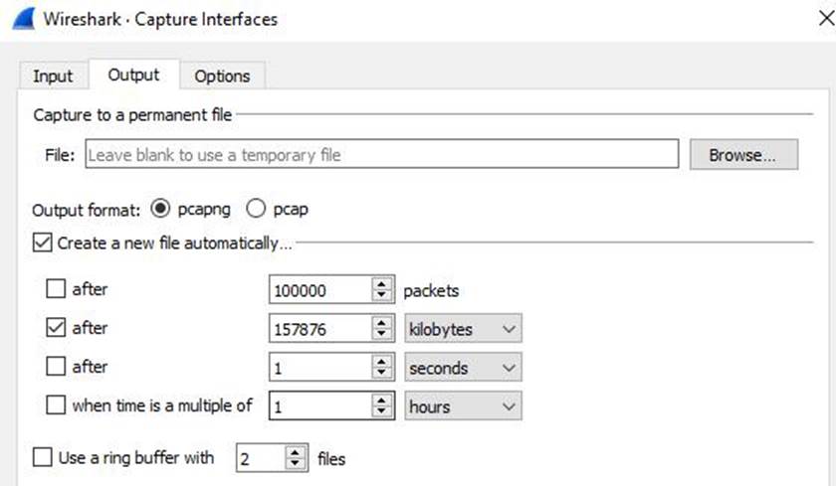Open the kilobytes unit dropdown
Screen dimensions: 836x486
pos(463,329)
